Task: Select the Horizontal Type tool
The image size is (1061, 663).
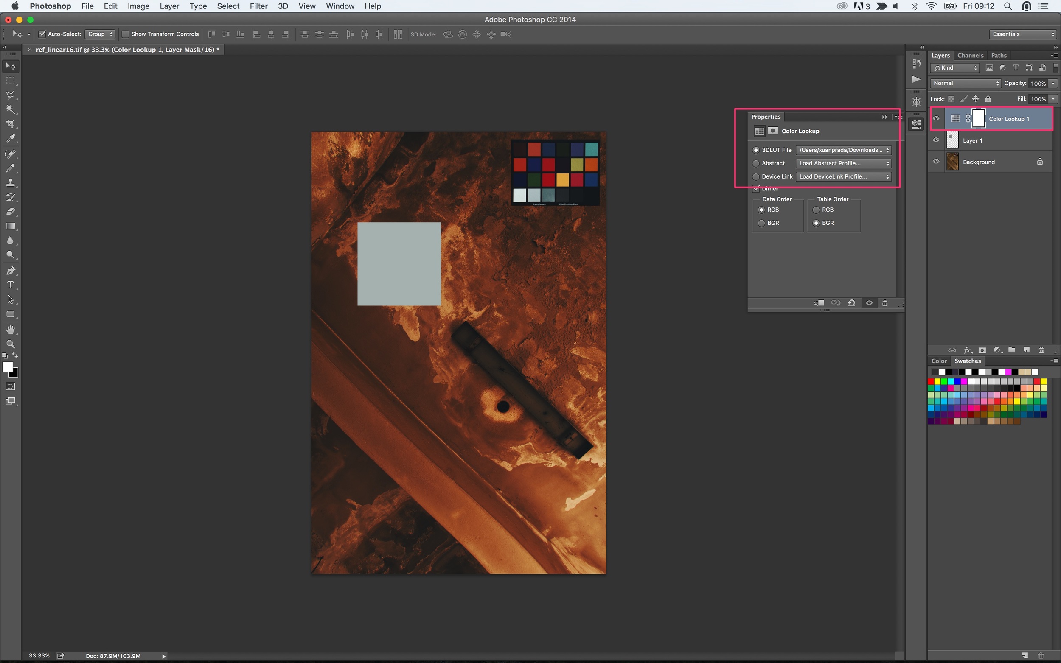Action: pyautogui.click(x=11, y=285)
